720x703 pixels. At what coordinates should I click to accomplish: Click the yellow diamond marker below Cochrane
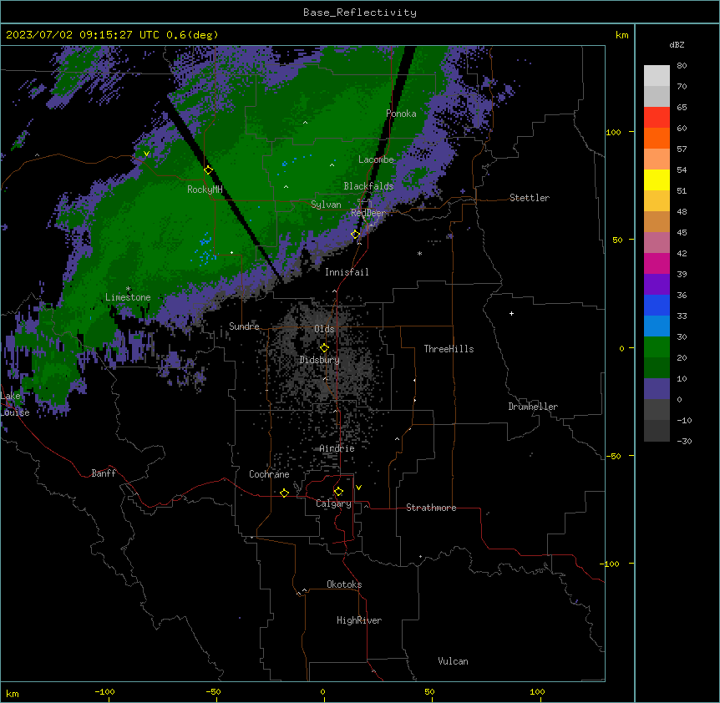pos(284,493)
